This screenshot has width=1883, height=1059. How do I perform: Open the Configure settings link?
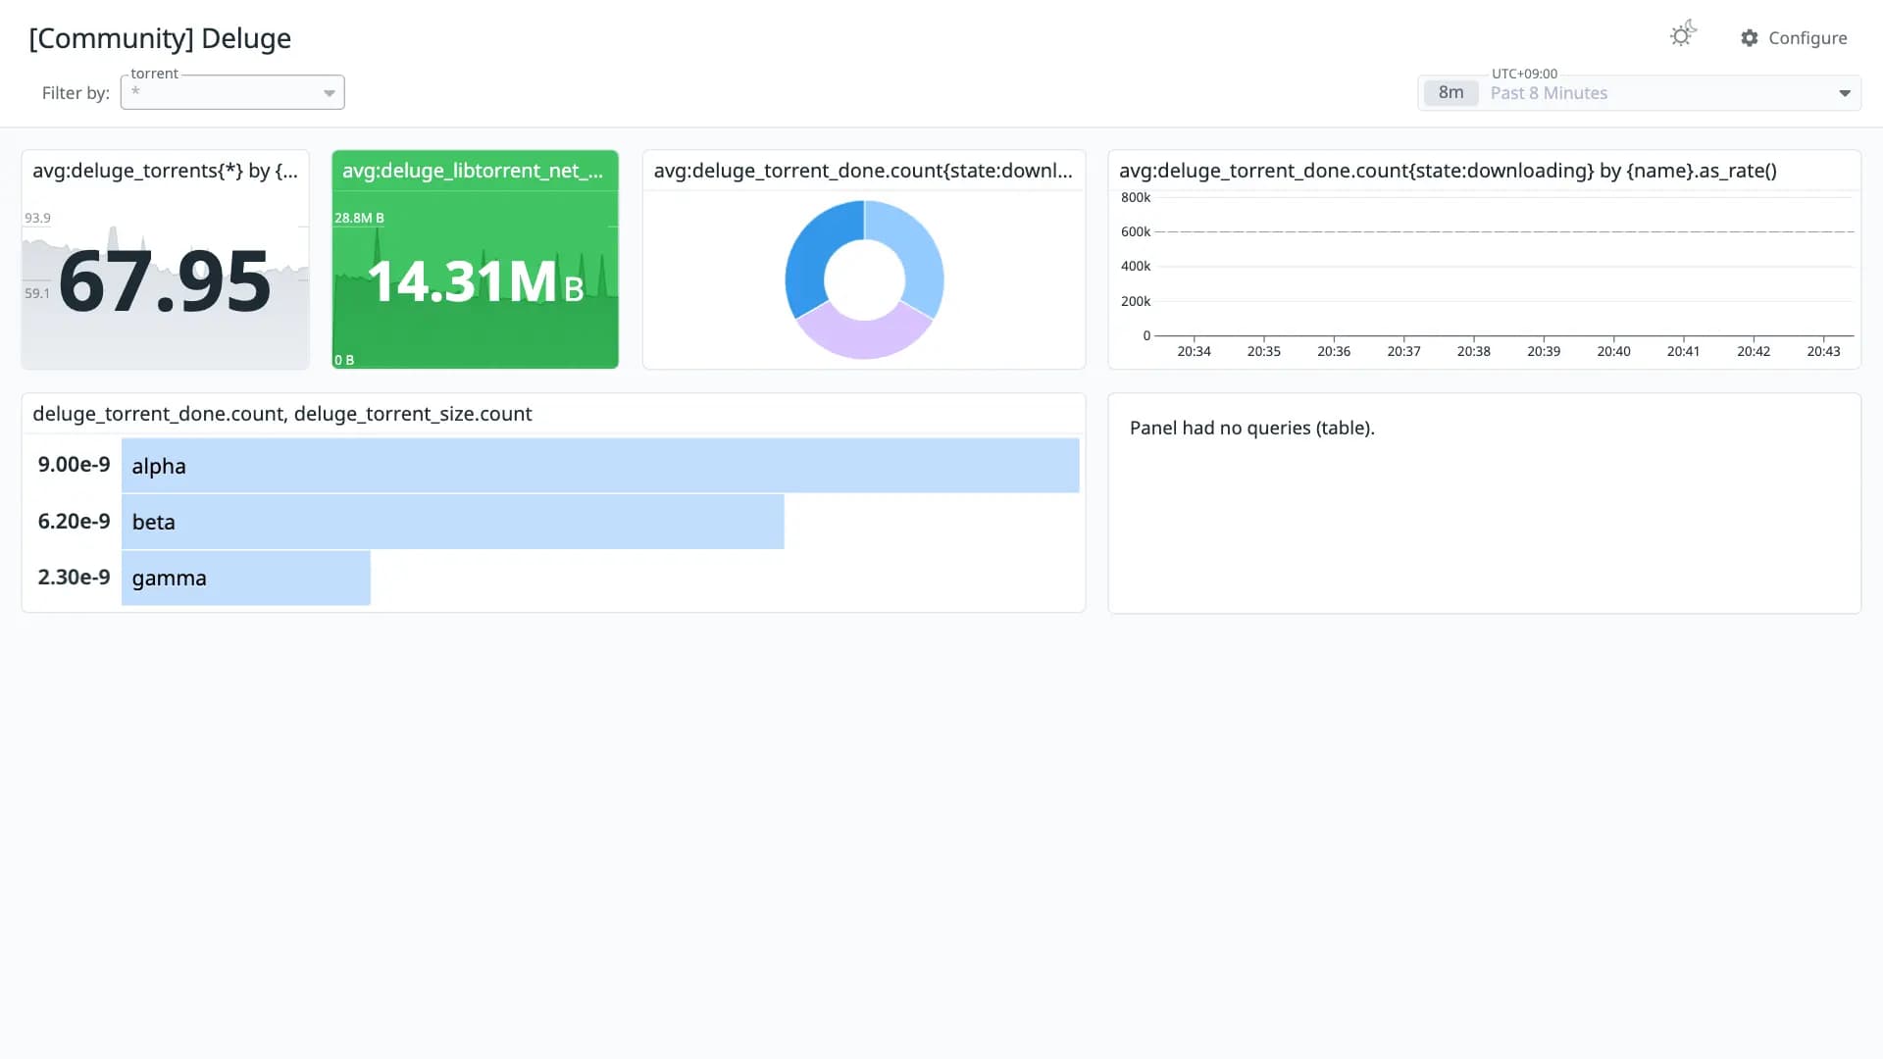pos(1794,38)
